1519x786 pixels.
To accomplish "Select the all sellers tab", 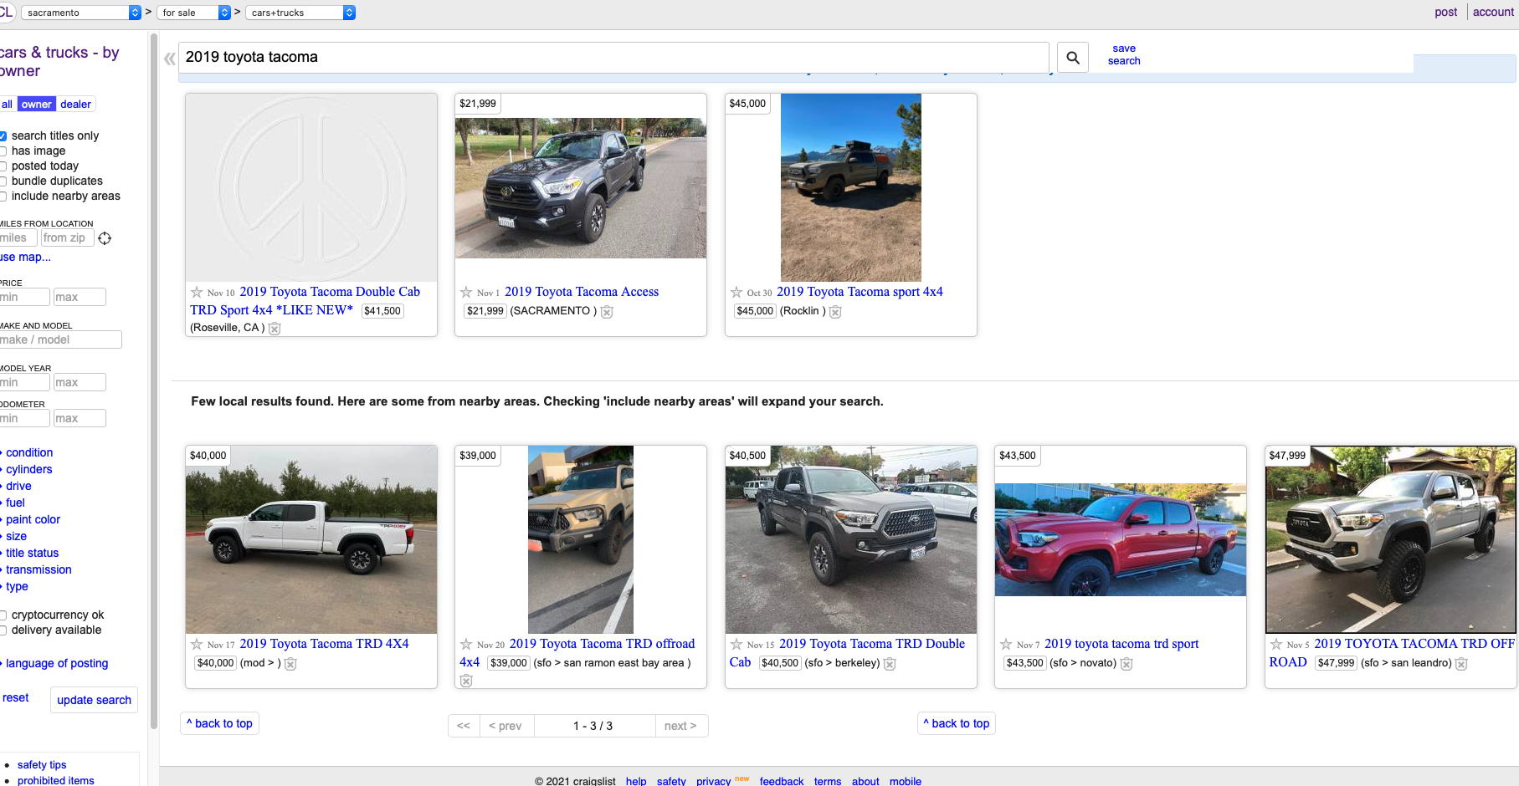I will (x=8, y=105).
